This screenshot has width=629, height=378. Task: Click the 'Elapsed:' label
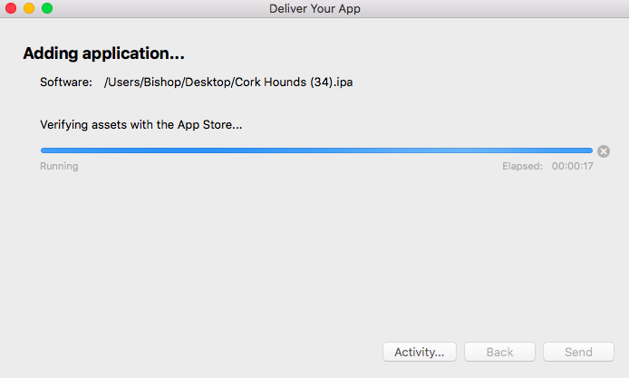coord(523,167)
